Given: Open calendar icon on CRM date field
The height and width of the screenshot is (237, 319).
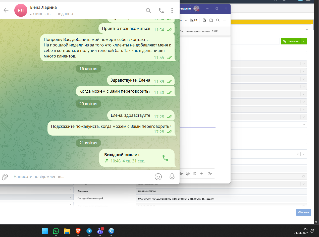Looking at the screenshot, I should (303, 176).
